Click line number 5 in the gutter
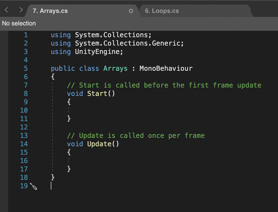This screenshot has height=212, width=278. click(x=26, y=68)
